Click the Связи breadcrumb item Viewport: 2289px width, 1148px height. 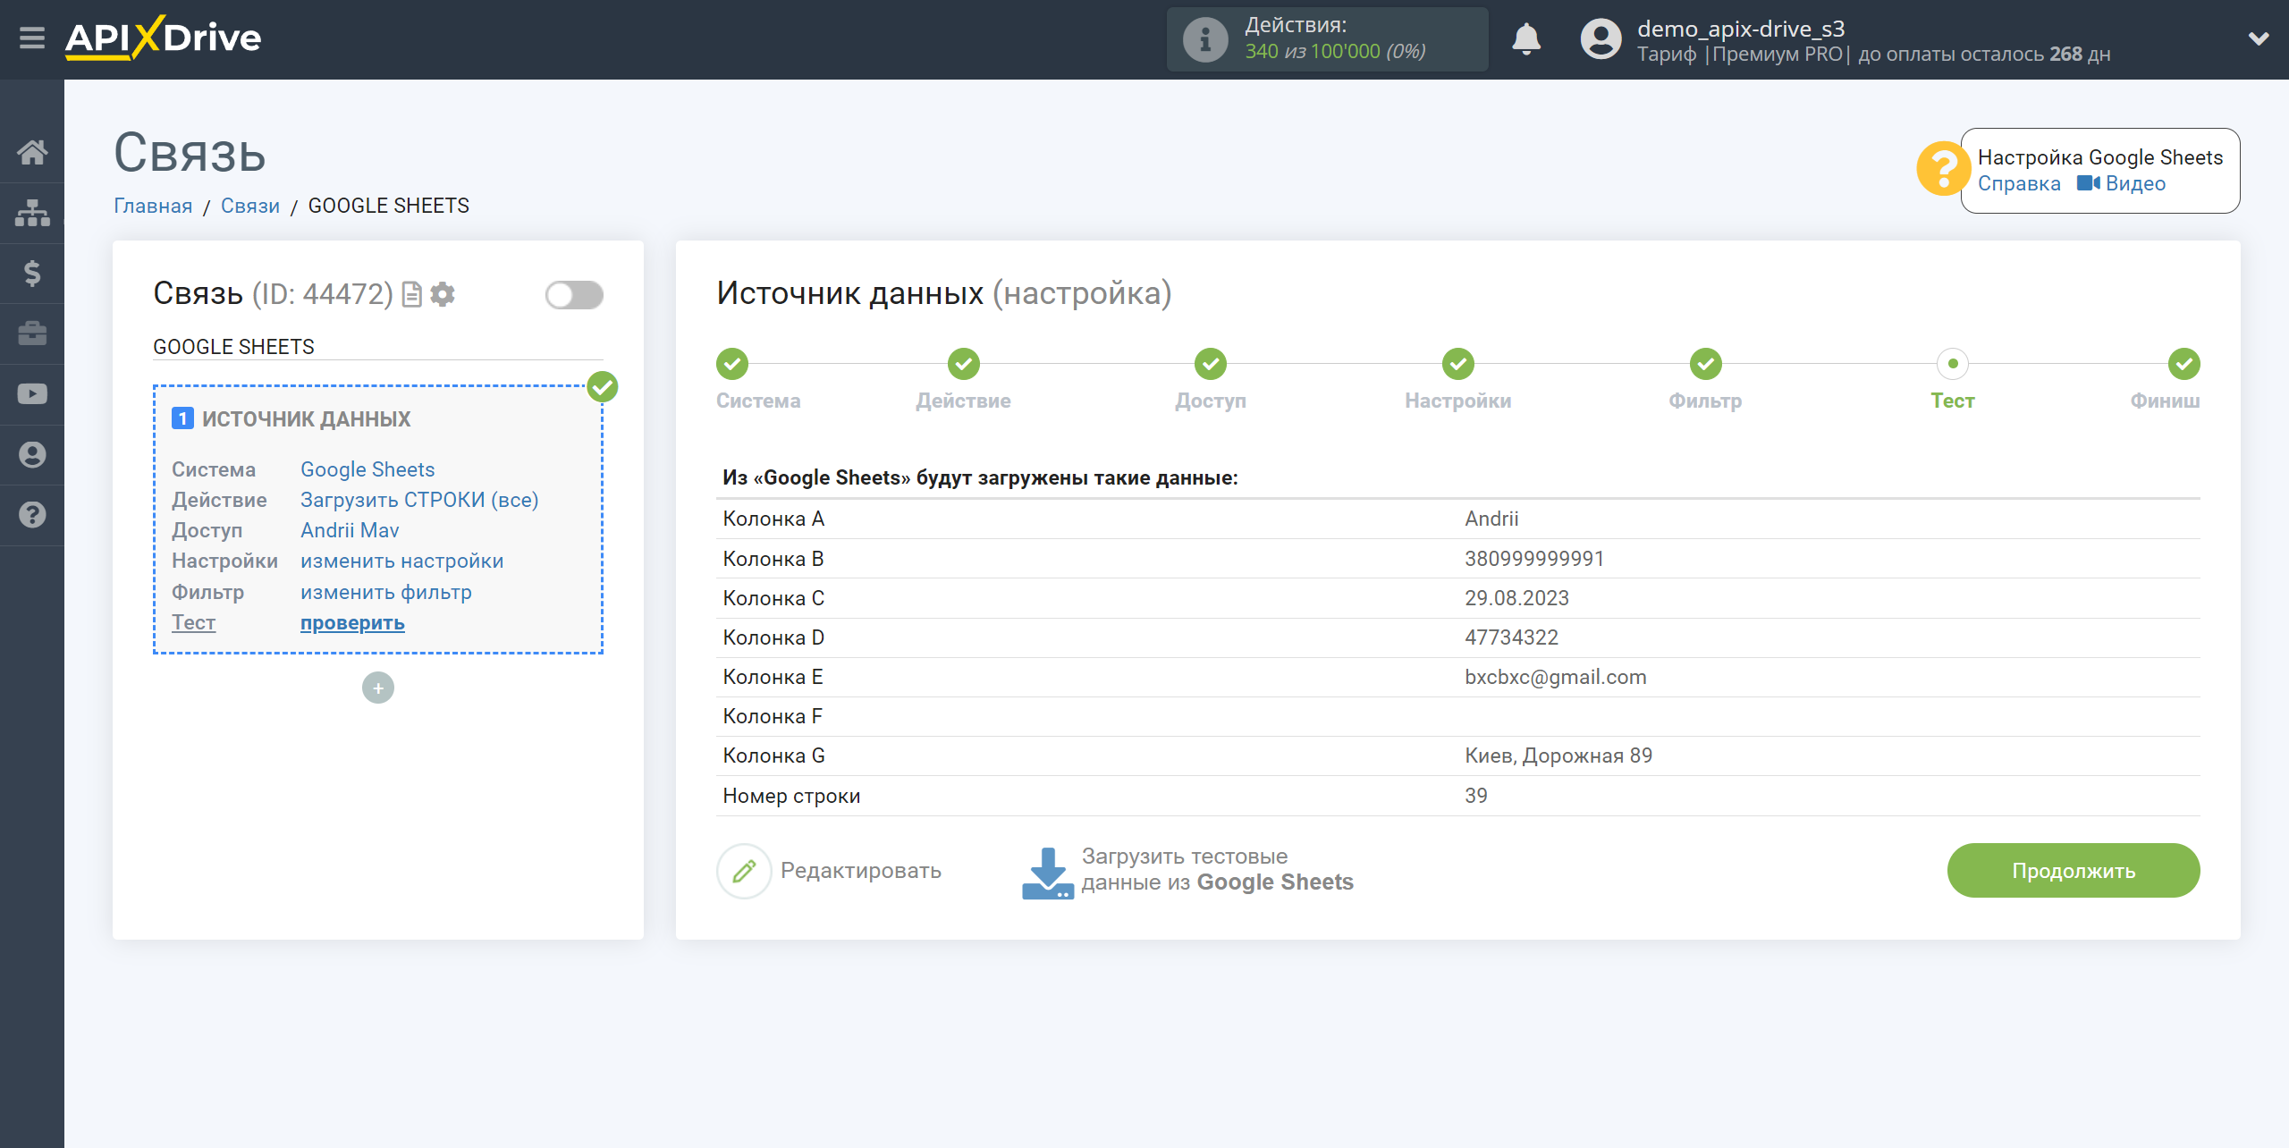coord(250,205)
